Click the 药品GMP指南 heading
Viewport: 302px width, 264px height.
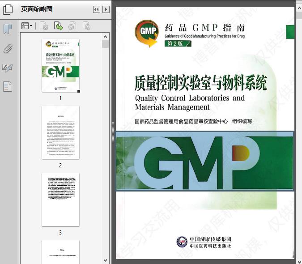(205, 28)
